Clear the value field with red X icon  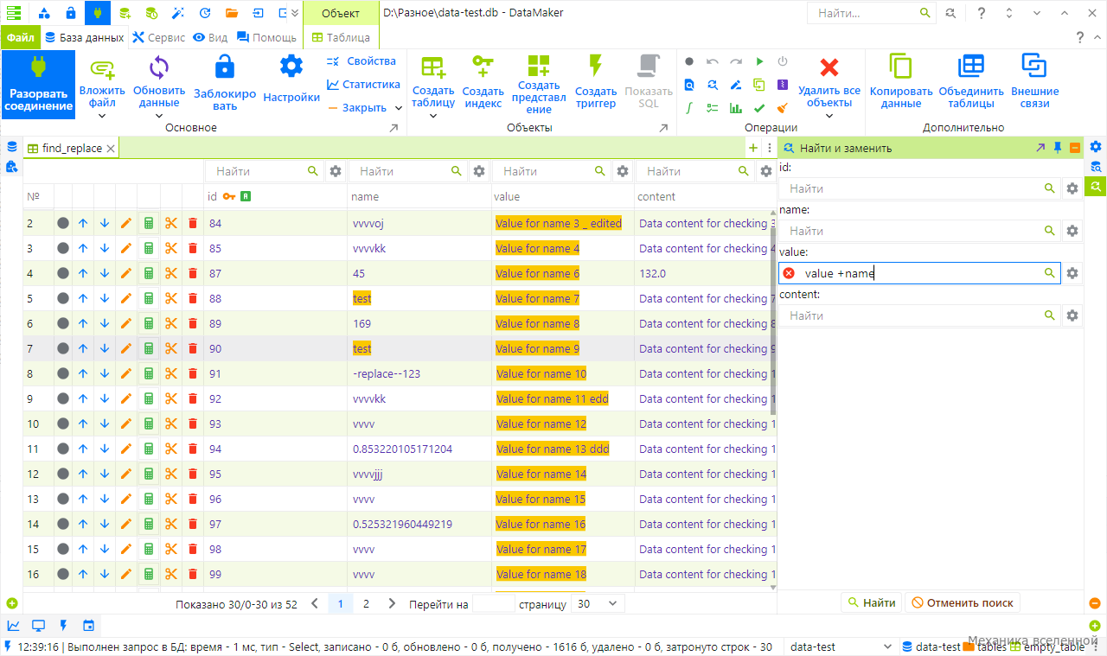(x=789, y=273)
